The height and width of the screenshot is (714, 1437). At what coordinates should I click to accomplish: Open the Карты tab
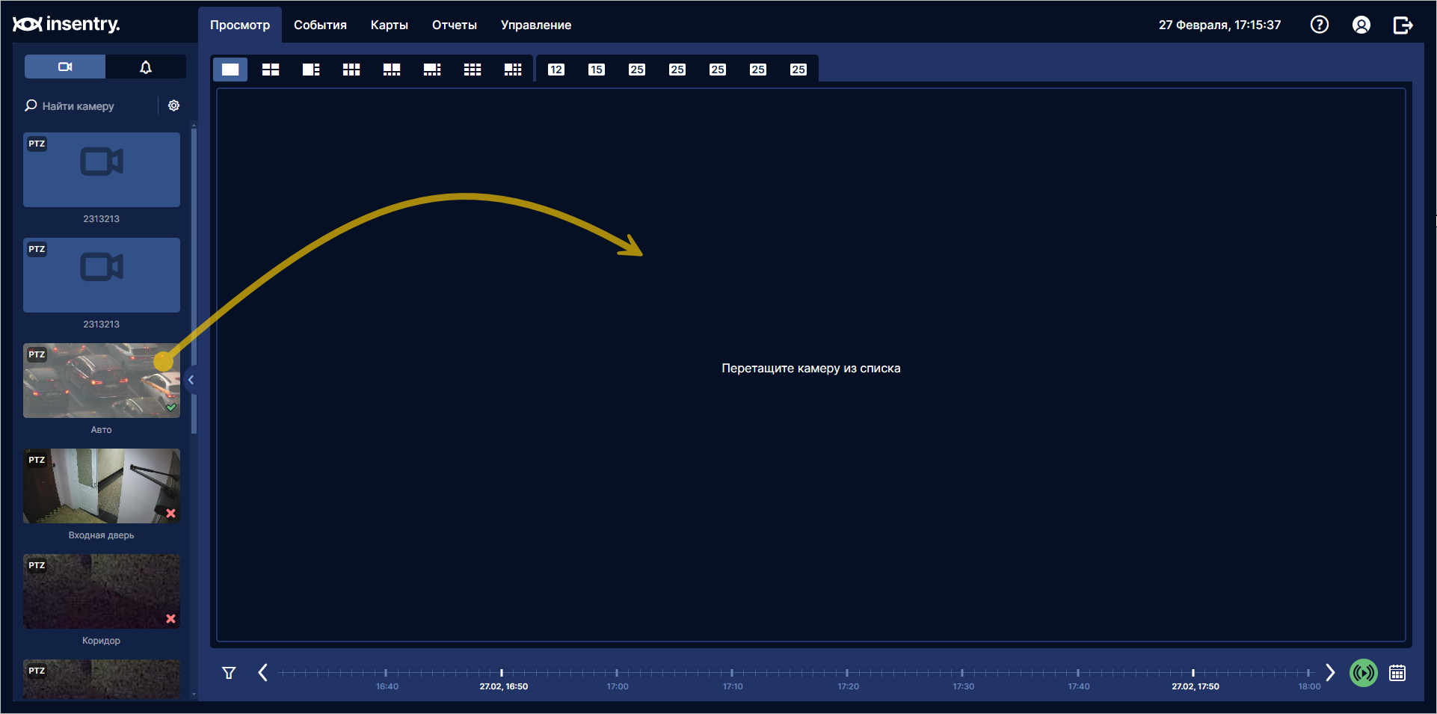pos(390,25)
